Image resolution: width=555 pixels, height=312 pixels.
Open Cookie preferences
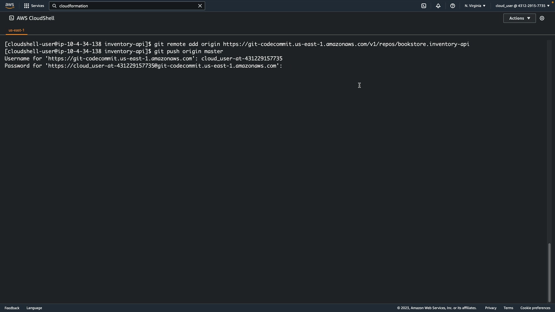tap(535, 308)
